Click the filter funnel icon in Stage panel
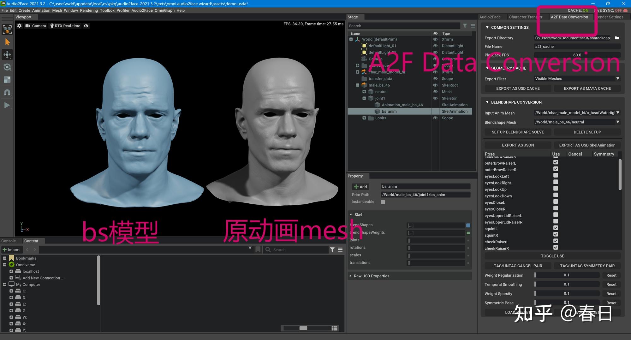The width and height of the screenshot is (631, 340). (x=465, y=26)
